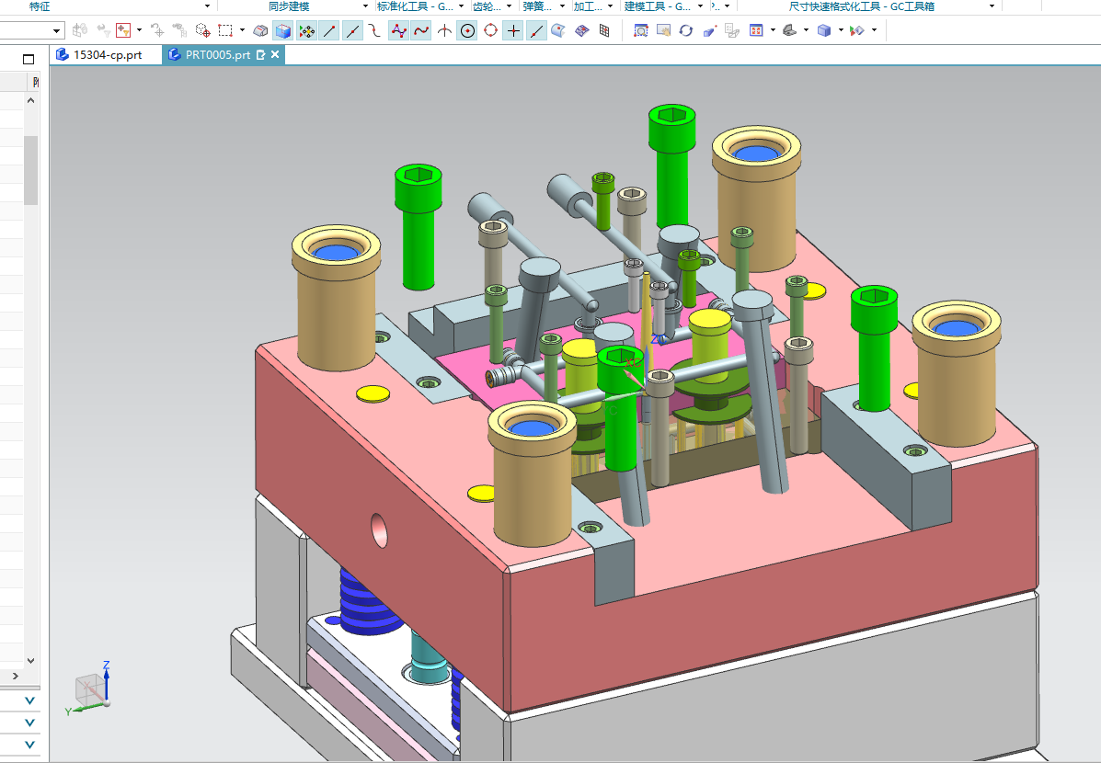Toggle End Point snapping
The width and height of the screenshot is (1101, 774).
[x=329, y=31]
